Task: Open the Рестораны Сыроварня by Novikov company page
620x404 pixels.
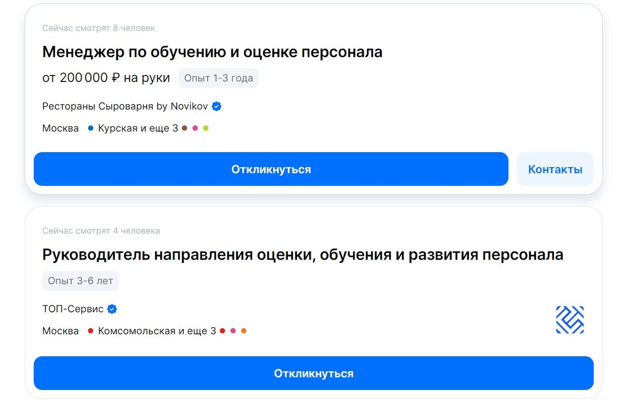Action: tap(124, 106)
